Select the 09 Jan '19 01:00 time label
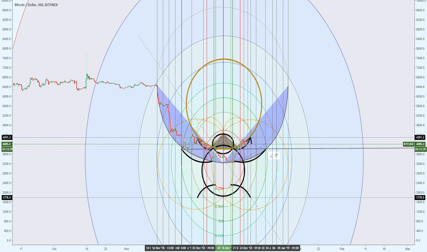427x252 pixels. [288, 248]
